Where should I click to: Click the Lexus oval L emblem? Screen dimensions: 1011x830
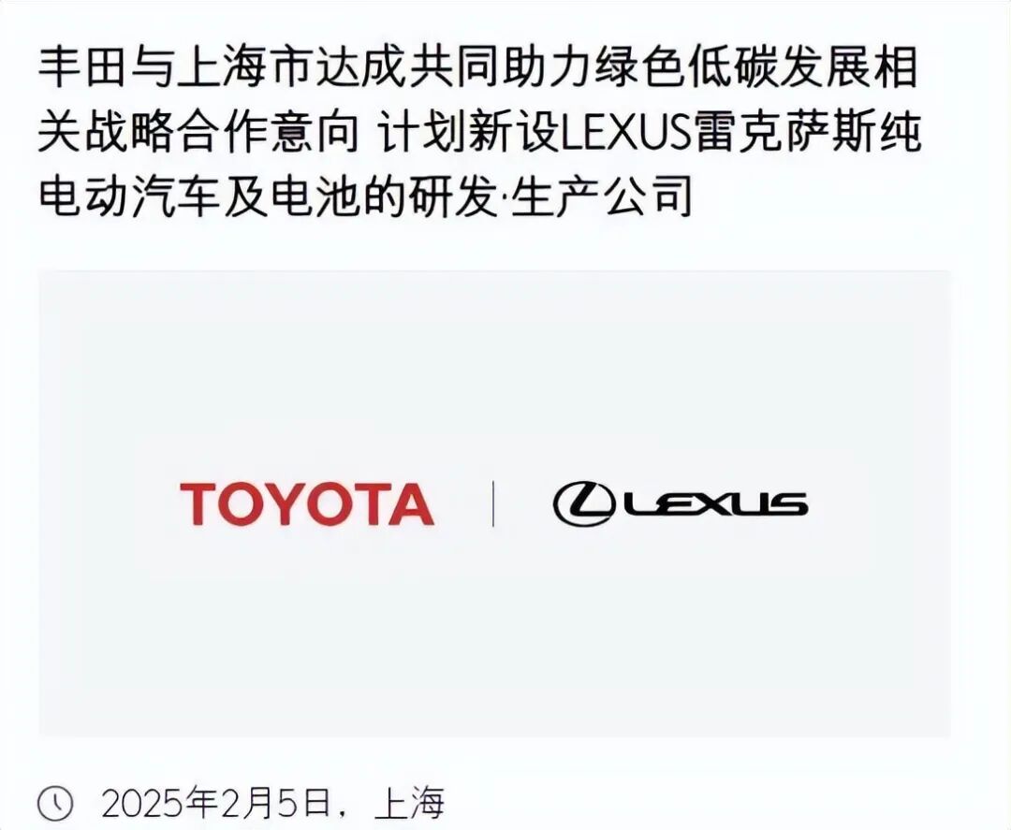[584, 503]
